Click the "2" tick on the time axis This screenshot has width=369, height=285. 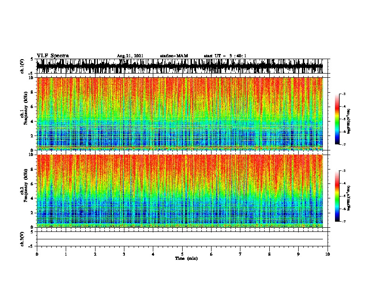95,254
